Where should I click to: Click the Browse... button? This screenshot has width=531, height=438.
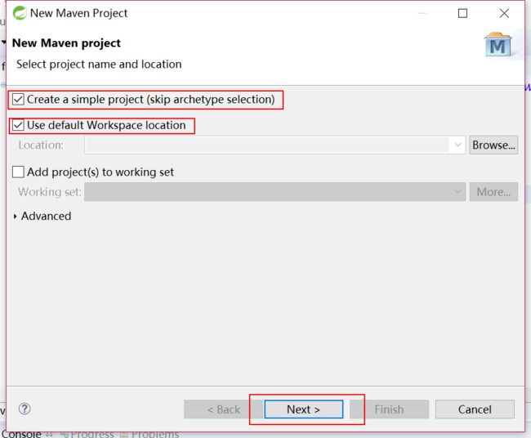pos(493,145)
